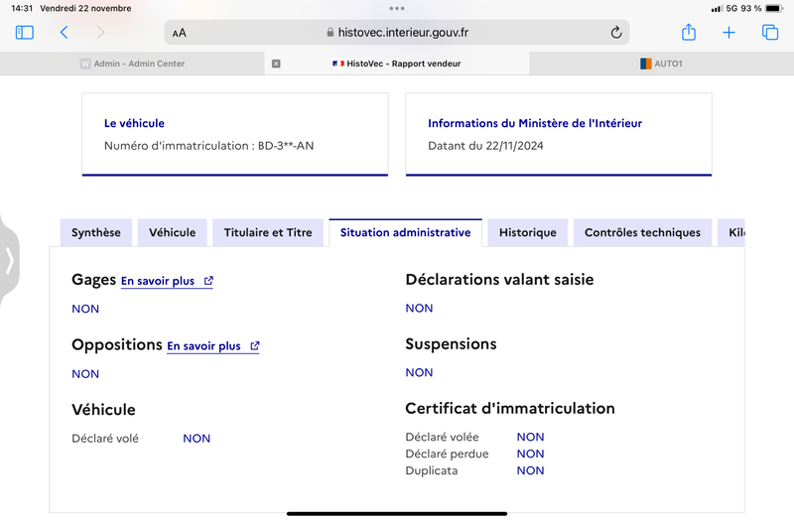This screenshot has width=794, height=521.
Task: Show all tabs overview
Action: [x=770, y=33]
